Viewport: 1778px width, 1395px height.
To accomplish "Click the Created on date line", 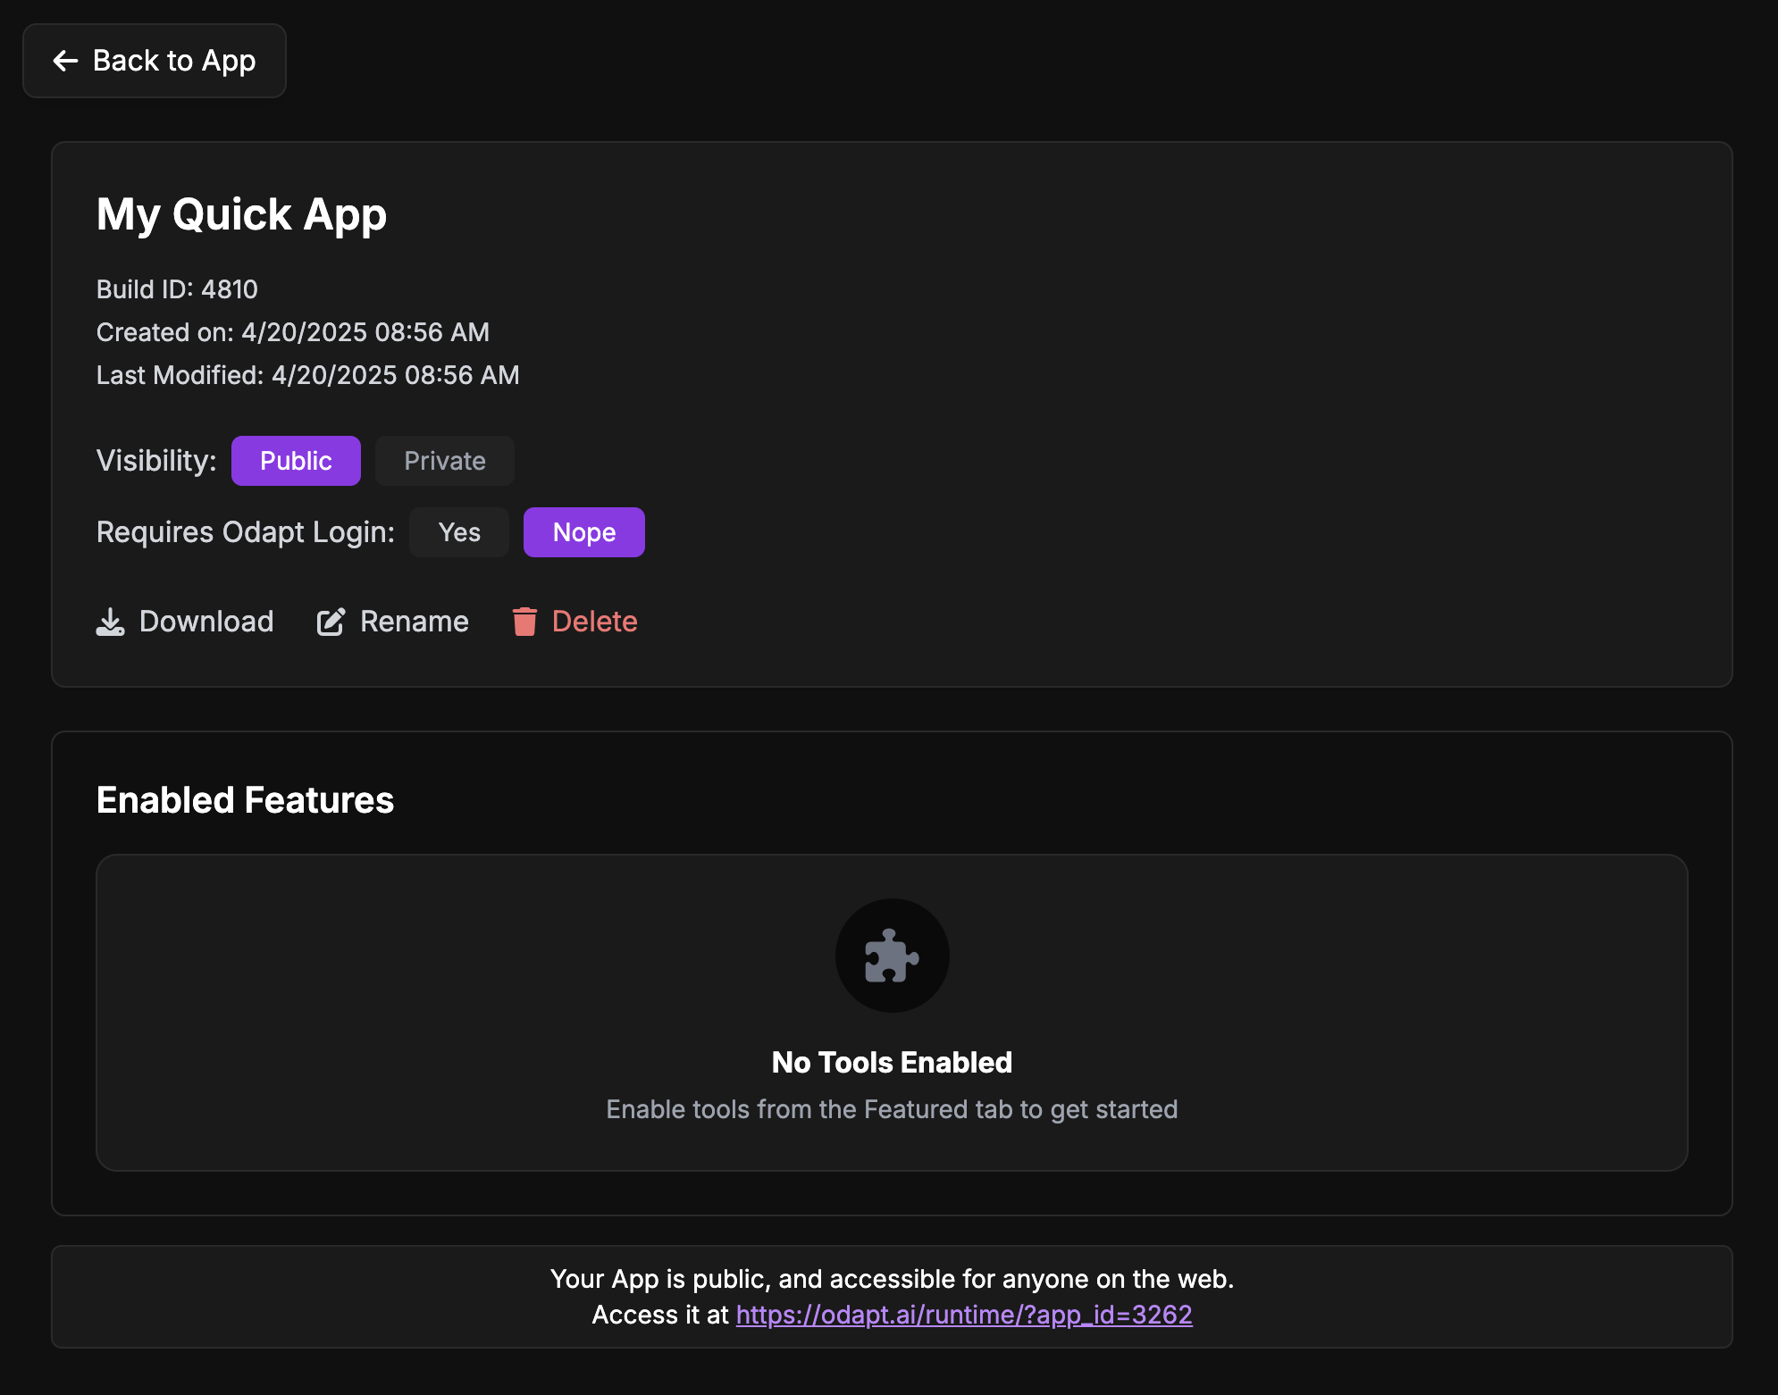I will pyautogui.click(x=292, y=332).
